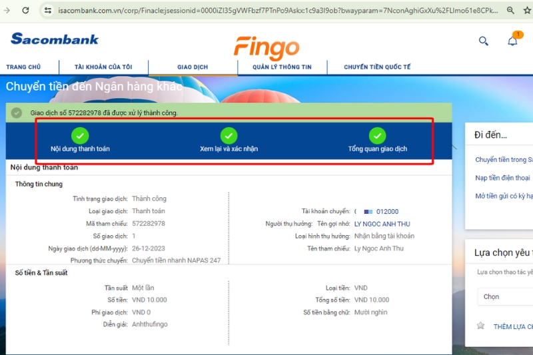Open notifications bell icon
This screenshot has width=533, height=355.
[x=512, y=41]
